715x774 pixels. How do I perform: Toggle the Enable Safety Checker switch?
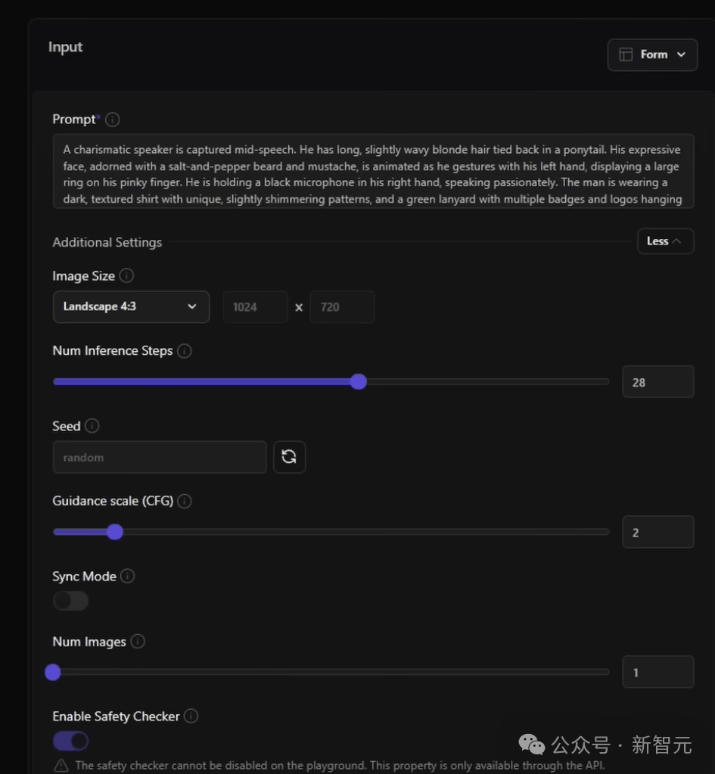point(70,741)
